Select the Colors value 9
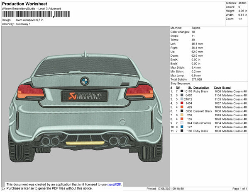This screenshot has width=249, height=192. coord(239,7)
